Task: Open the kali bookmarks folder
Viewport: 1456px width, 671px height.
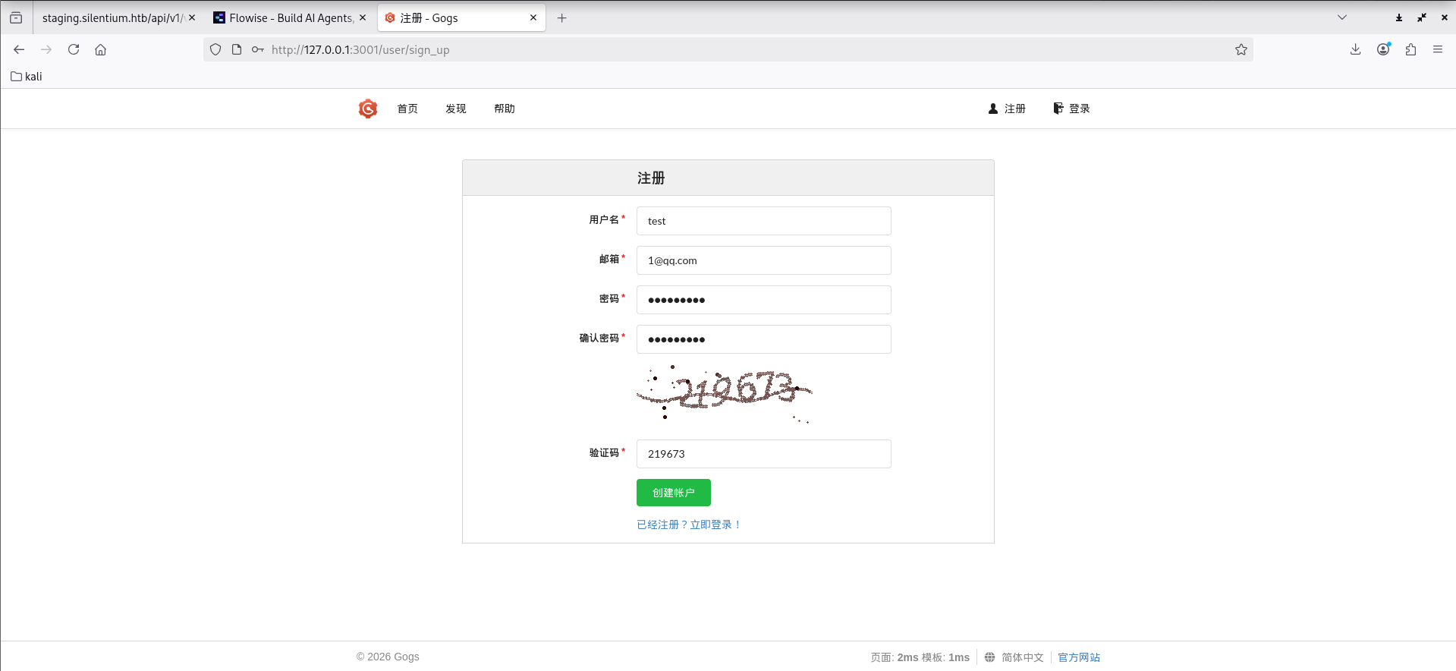Action: 27,77
